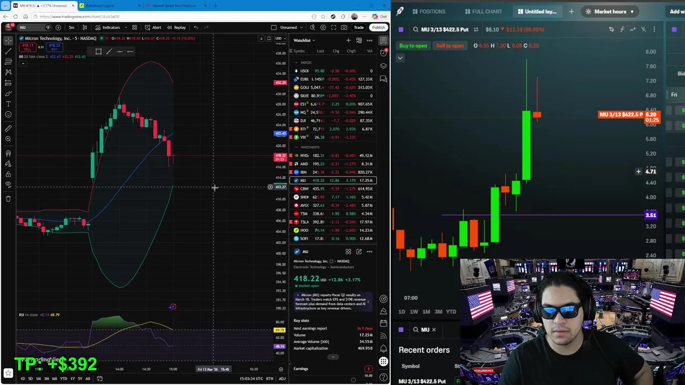Select the text annotation tool
The image size is (685, 385).
pos(8,104)
